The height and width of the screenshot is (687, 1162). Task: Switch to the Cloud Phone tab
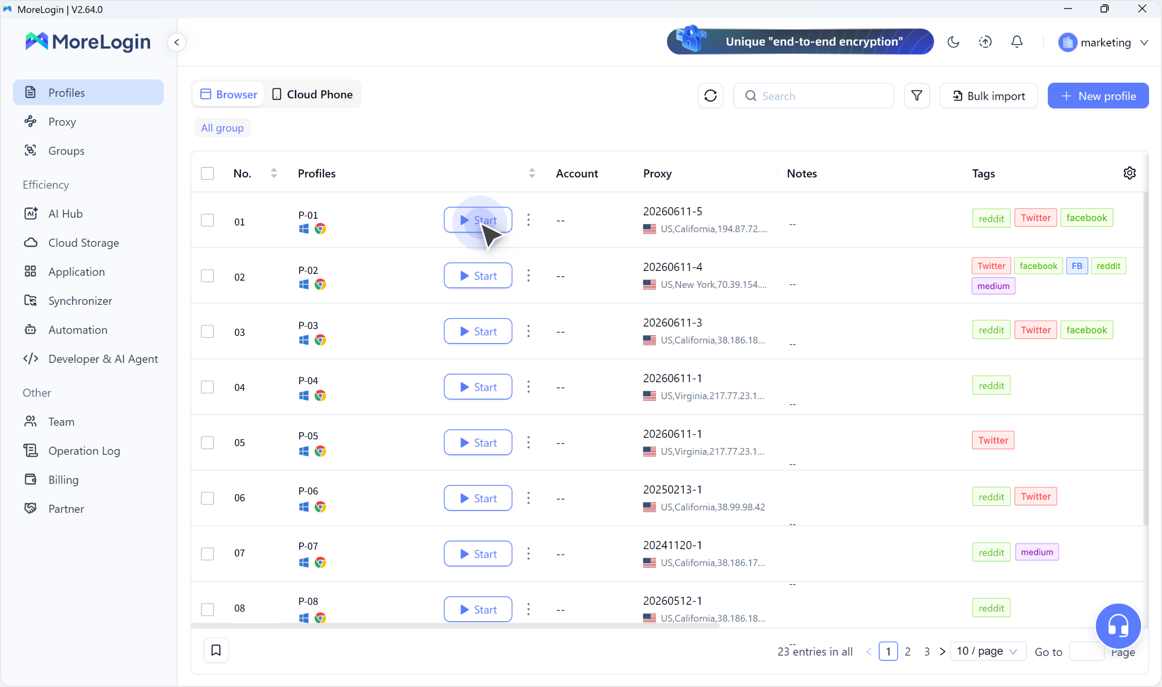[312, 94]
